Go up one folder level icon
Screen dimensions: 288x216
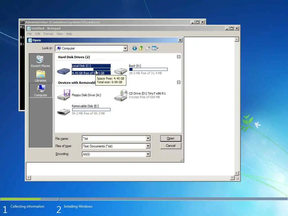tap(141, 48)
